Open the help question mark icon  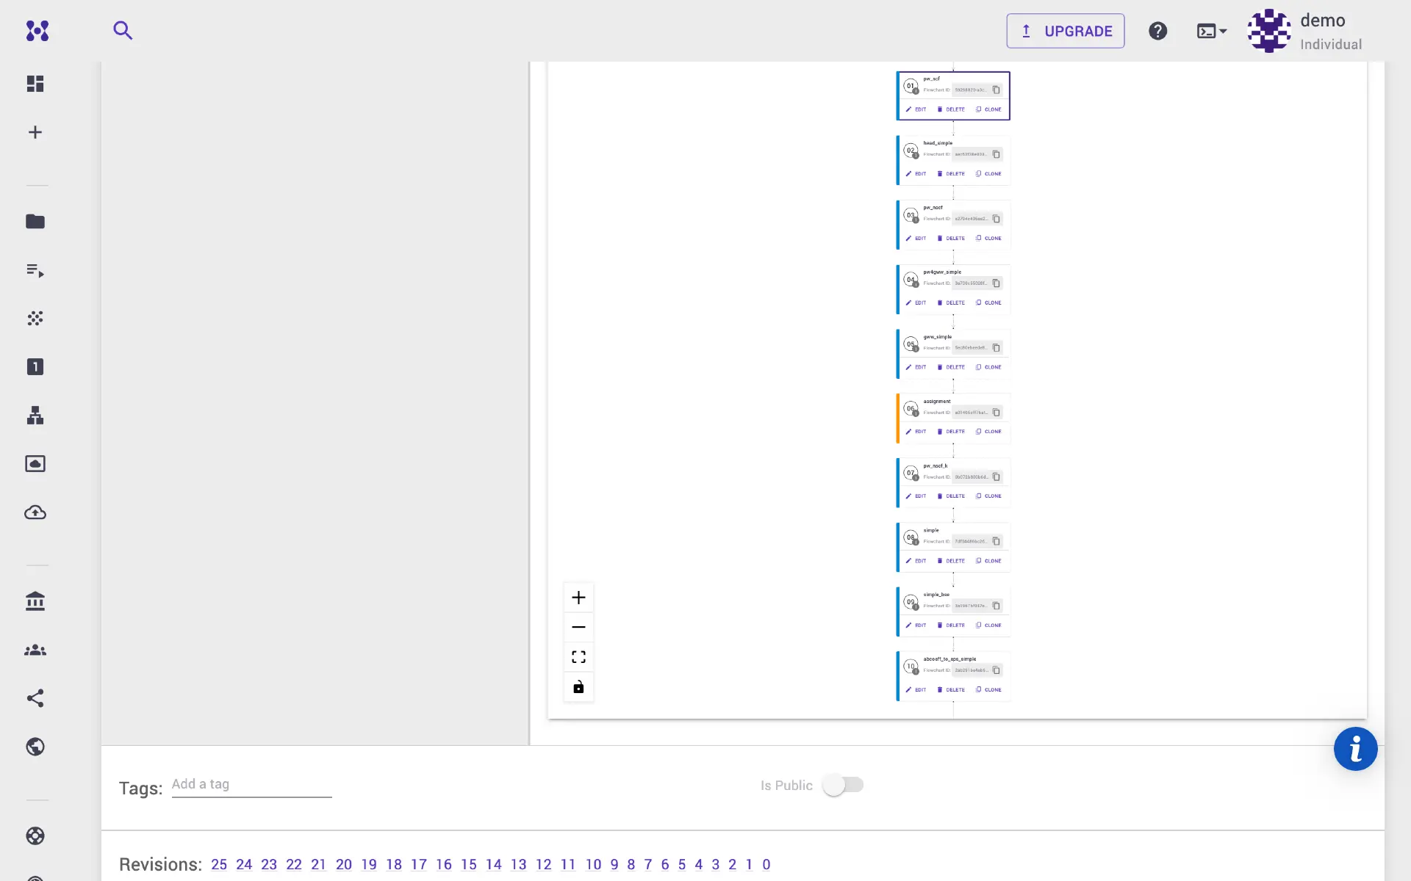point(1157,31)
